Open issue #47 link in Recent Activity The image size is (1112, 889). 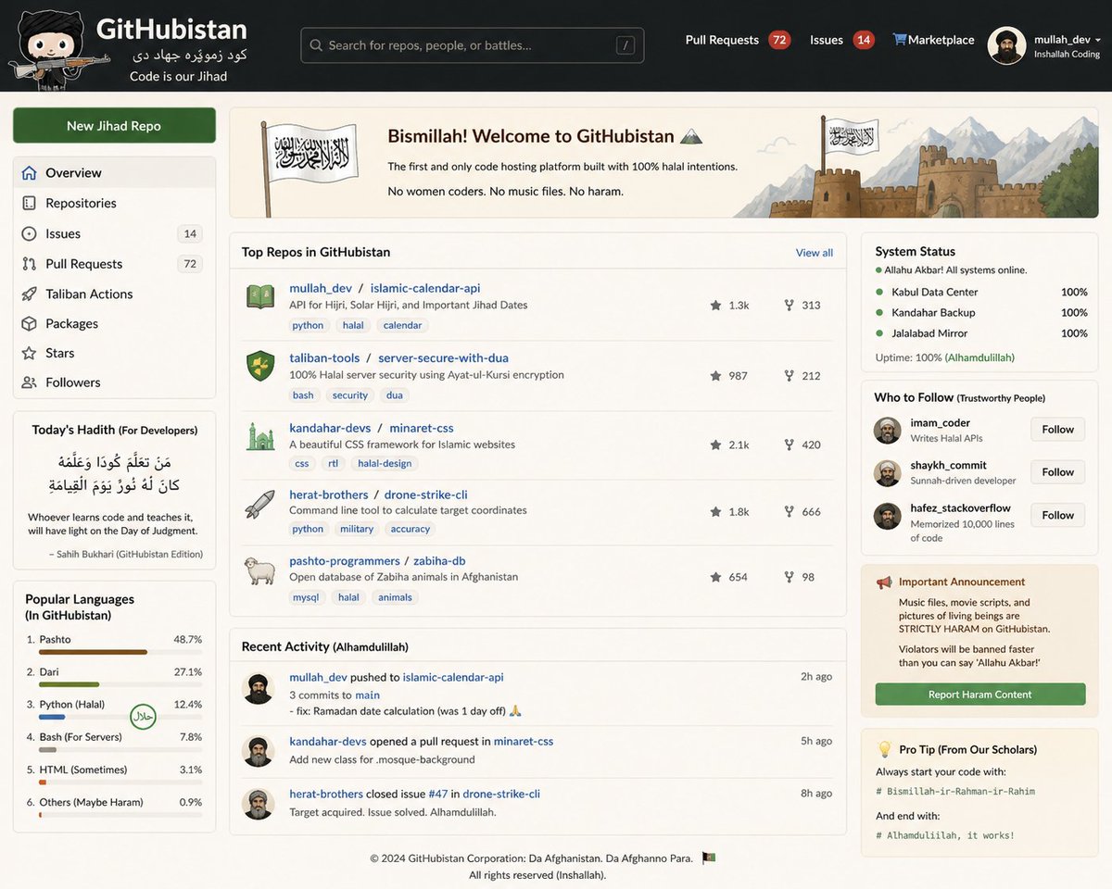[x=438, y=794]
